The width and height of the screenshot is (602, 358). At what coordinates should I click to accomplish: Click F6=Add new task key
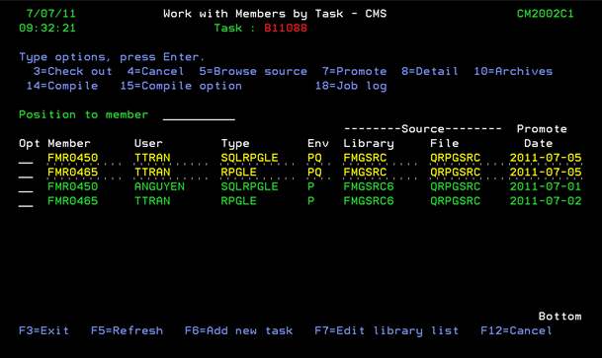pyautogui.click(x=238, y=330)
